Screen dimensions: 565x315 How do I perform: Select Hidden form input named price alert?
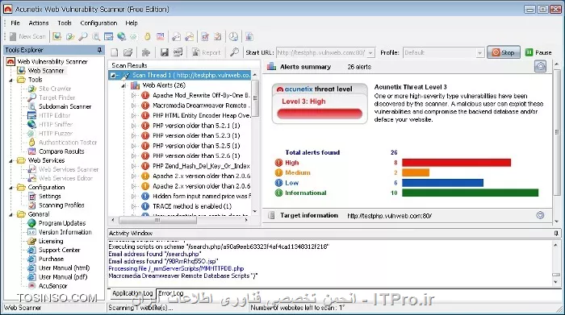201,197
